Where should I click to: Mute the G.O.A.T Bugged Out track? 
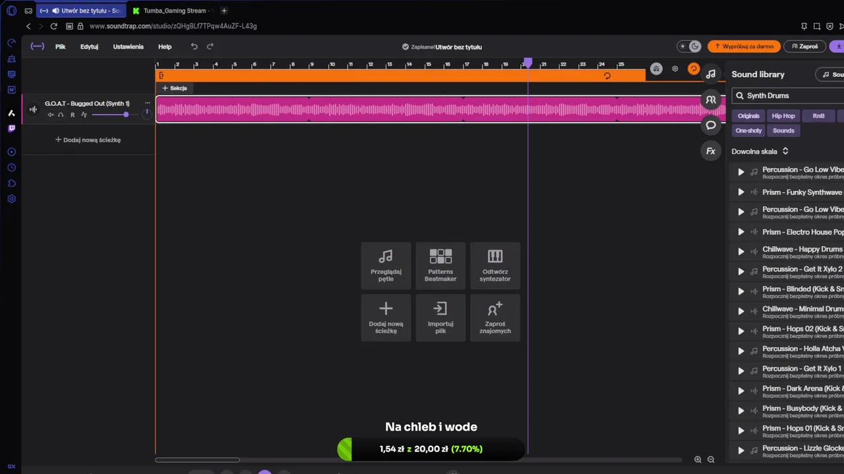(51, 115)
